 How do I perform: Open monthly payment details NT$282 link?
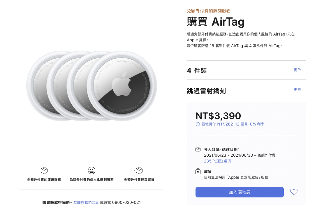pos(233,124)
